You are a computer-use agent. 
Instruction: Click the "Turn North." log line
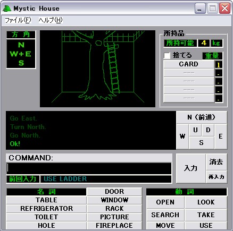point(28,127)
